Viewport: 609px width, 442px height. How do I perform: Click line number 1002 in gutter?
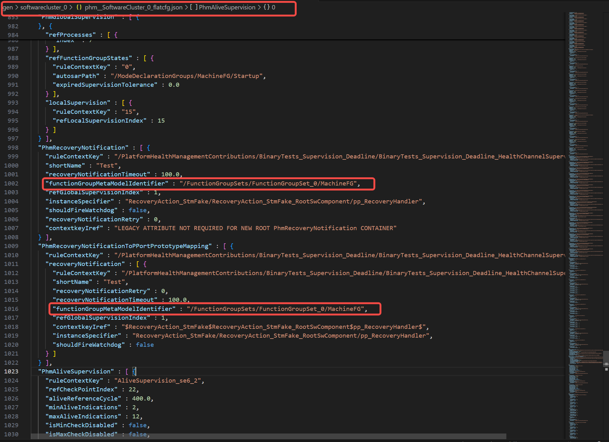pos(11,183)
